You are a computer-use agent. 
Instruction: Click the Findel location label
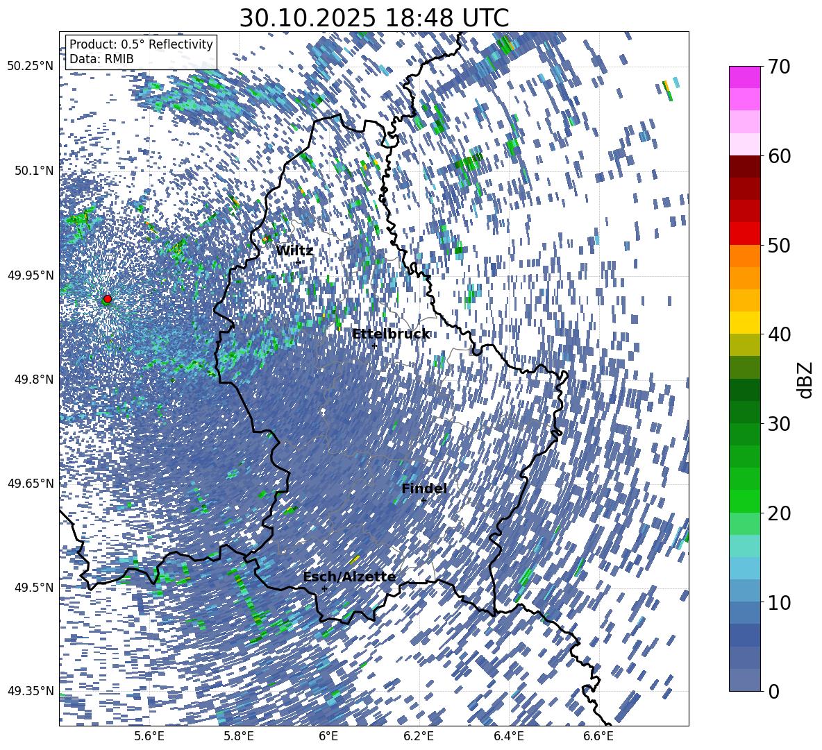tap(424, 488)
